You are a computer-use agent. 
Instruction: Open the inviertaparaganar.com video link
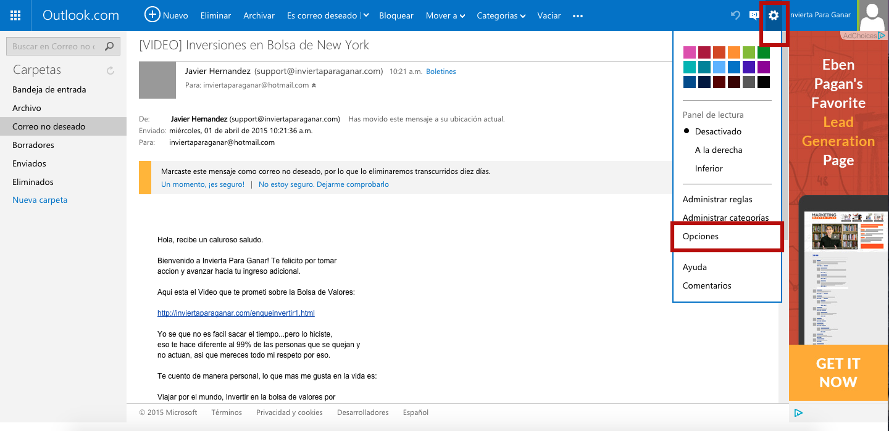tap(236, 313)
